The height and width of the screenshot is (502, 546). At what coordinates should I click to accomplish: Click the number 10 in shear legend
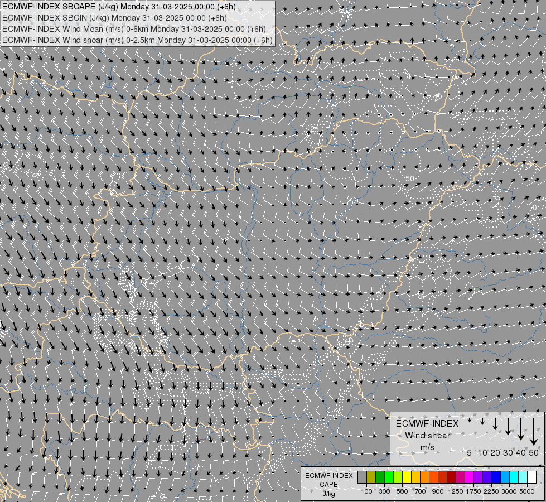482,452
